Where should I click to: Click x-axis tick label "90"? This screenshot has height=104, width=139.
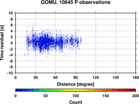pyautogui.click(x=76, y=77)
